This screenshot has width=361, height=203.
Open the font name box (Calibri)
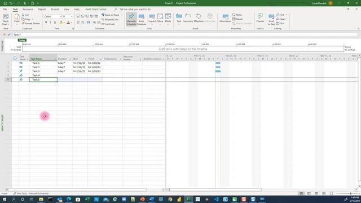coord(52,16)
